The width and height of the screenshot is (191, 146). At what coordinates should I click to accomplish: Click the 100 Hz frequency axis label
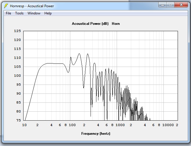click(72, 125)
